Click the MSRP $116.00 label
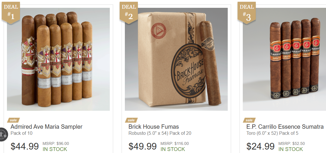Screen dimensions: 326x153 coord(175,144)
